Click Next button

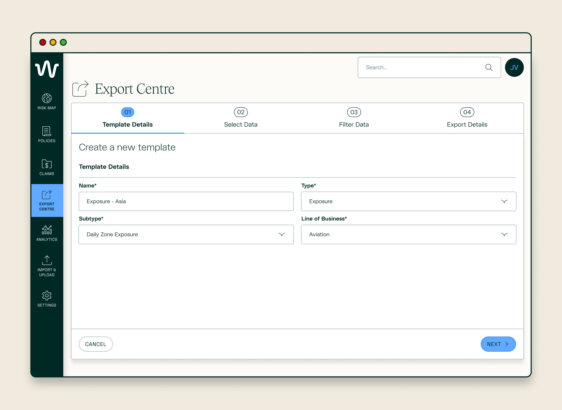pyautogui.click(x=498, y=344)
